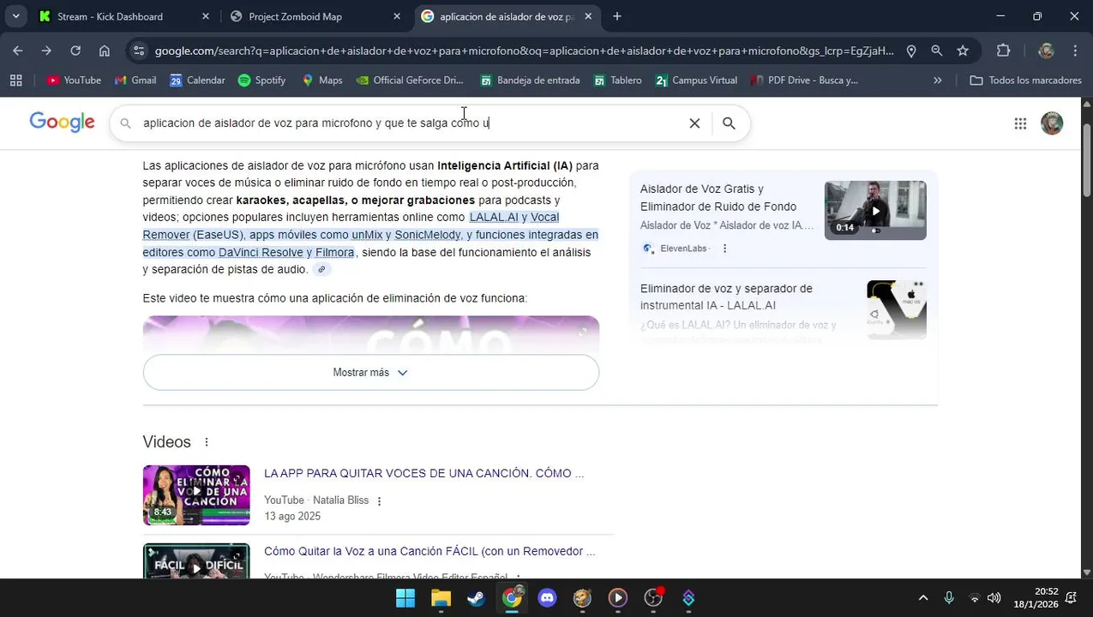
Task: Open Windows Start menu
Action: [x=405, y=598]
